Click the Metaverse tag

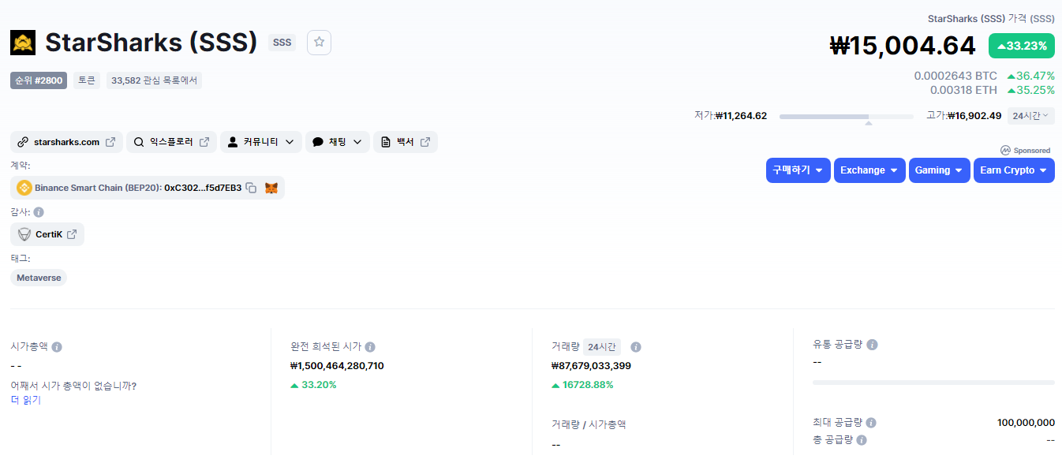[x=39, y=278]
